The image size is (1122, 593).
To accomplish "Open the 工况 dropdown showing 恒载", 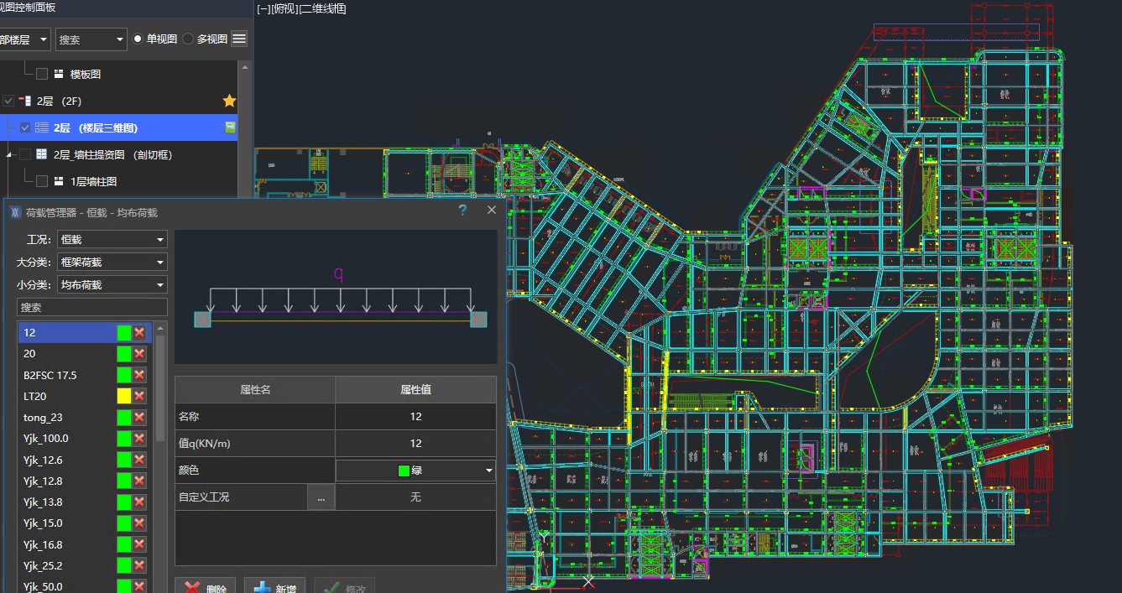I will pos(112,240).
